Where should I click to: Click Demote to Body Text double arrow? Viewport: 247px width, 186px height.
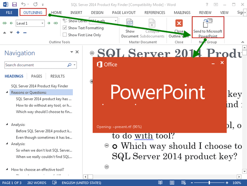pos(56,23)
